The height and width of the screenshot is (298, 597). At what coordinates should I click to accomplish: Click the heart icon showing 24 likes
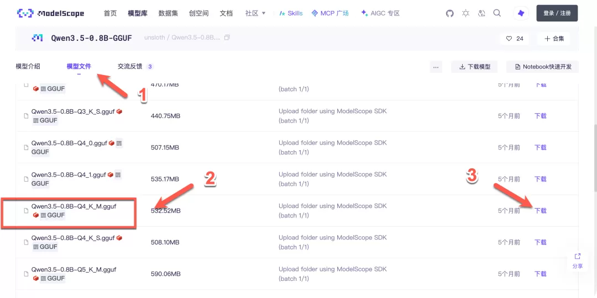(509, 39)
